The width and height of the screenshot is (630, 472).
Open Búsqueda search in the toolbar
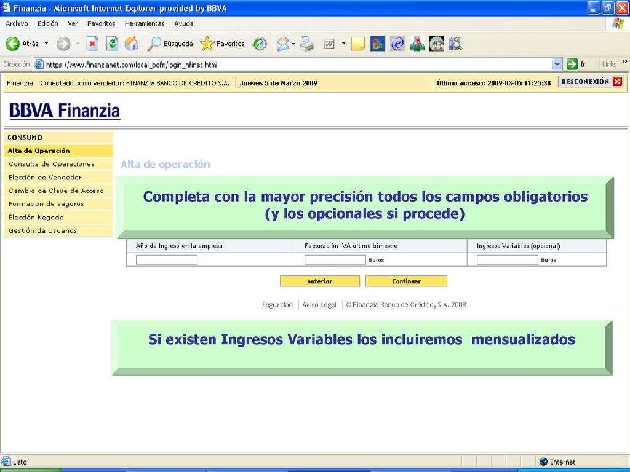(170, 44)
